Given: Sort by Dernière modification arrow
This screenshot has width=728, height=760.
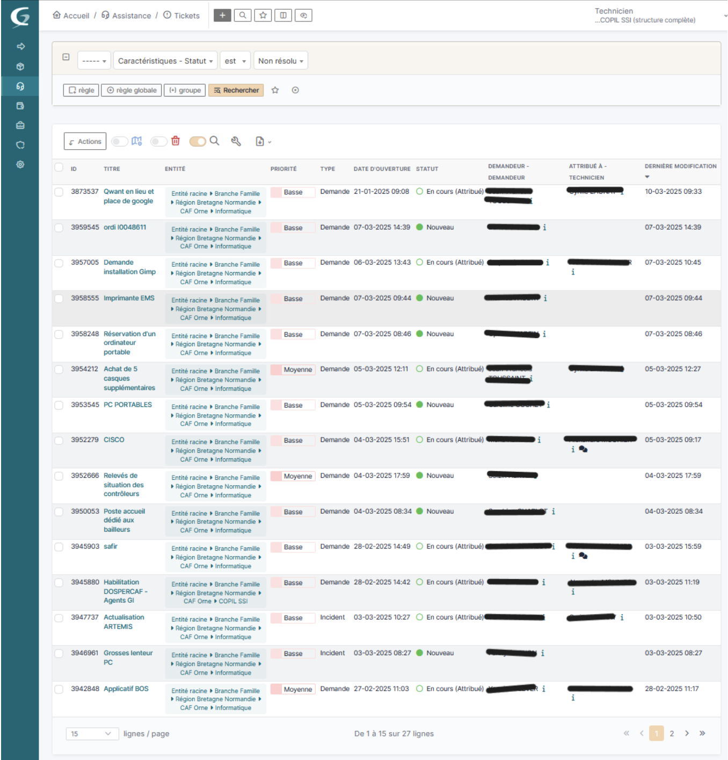Looking at the screenshot, I should (x=647, y=177).
